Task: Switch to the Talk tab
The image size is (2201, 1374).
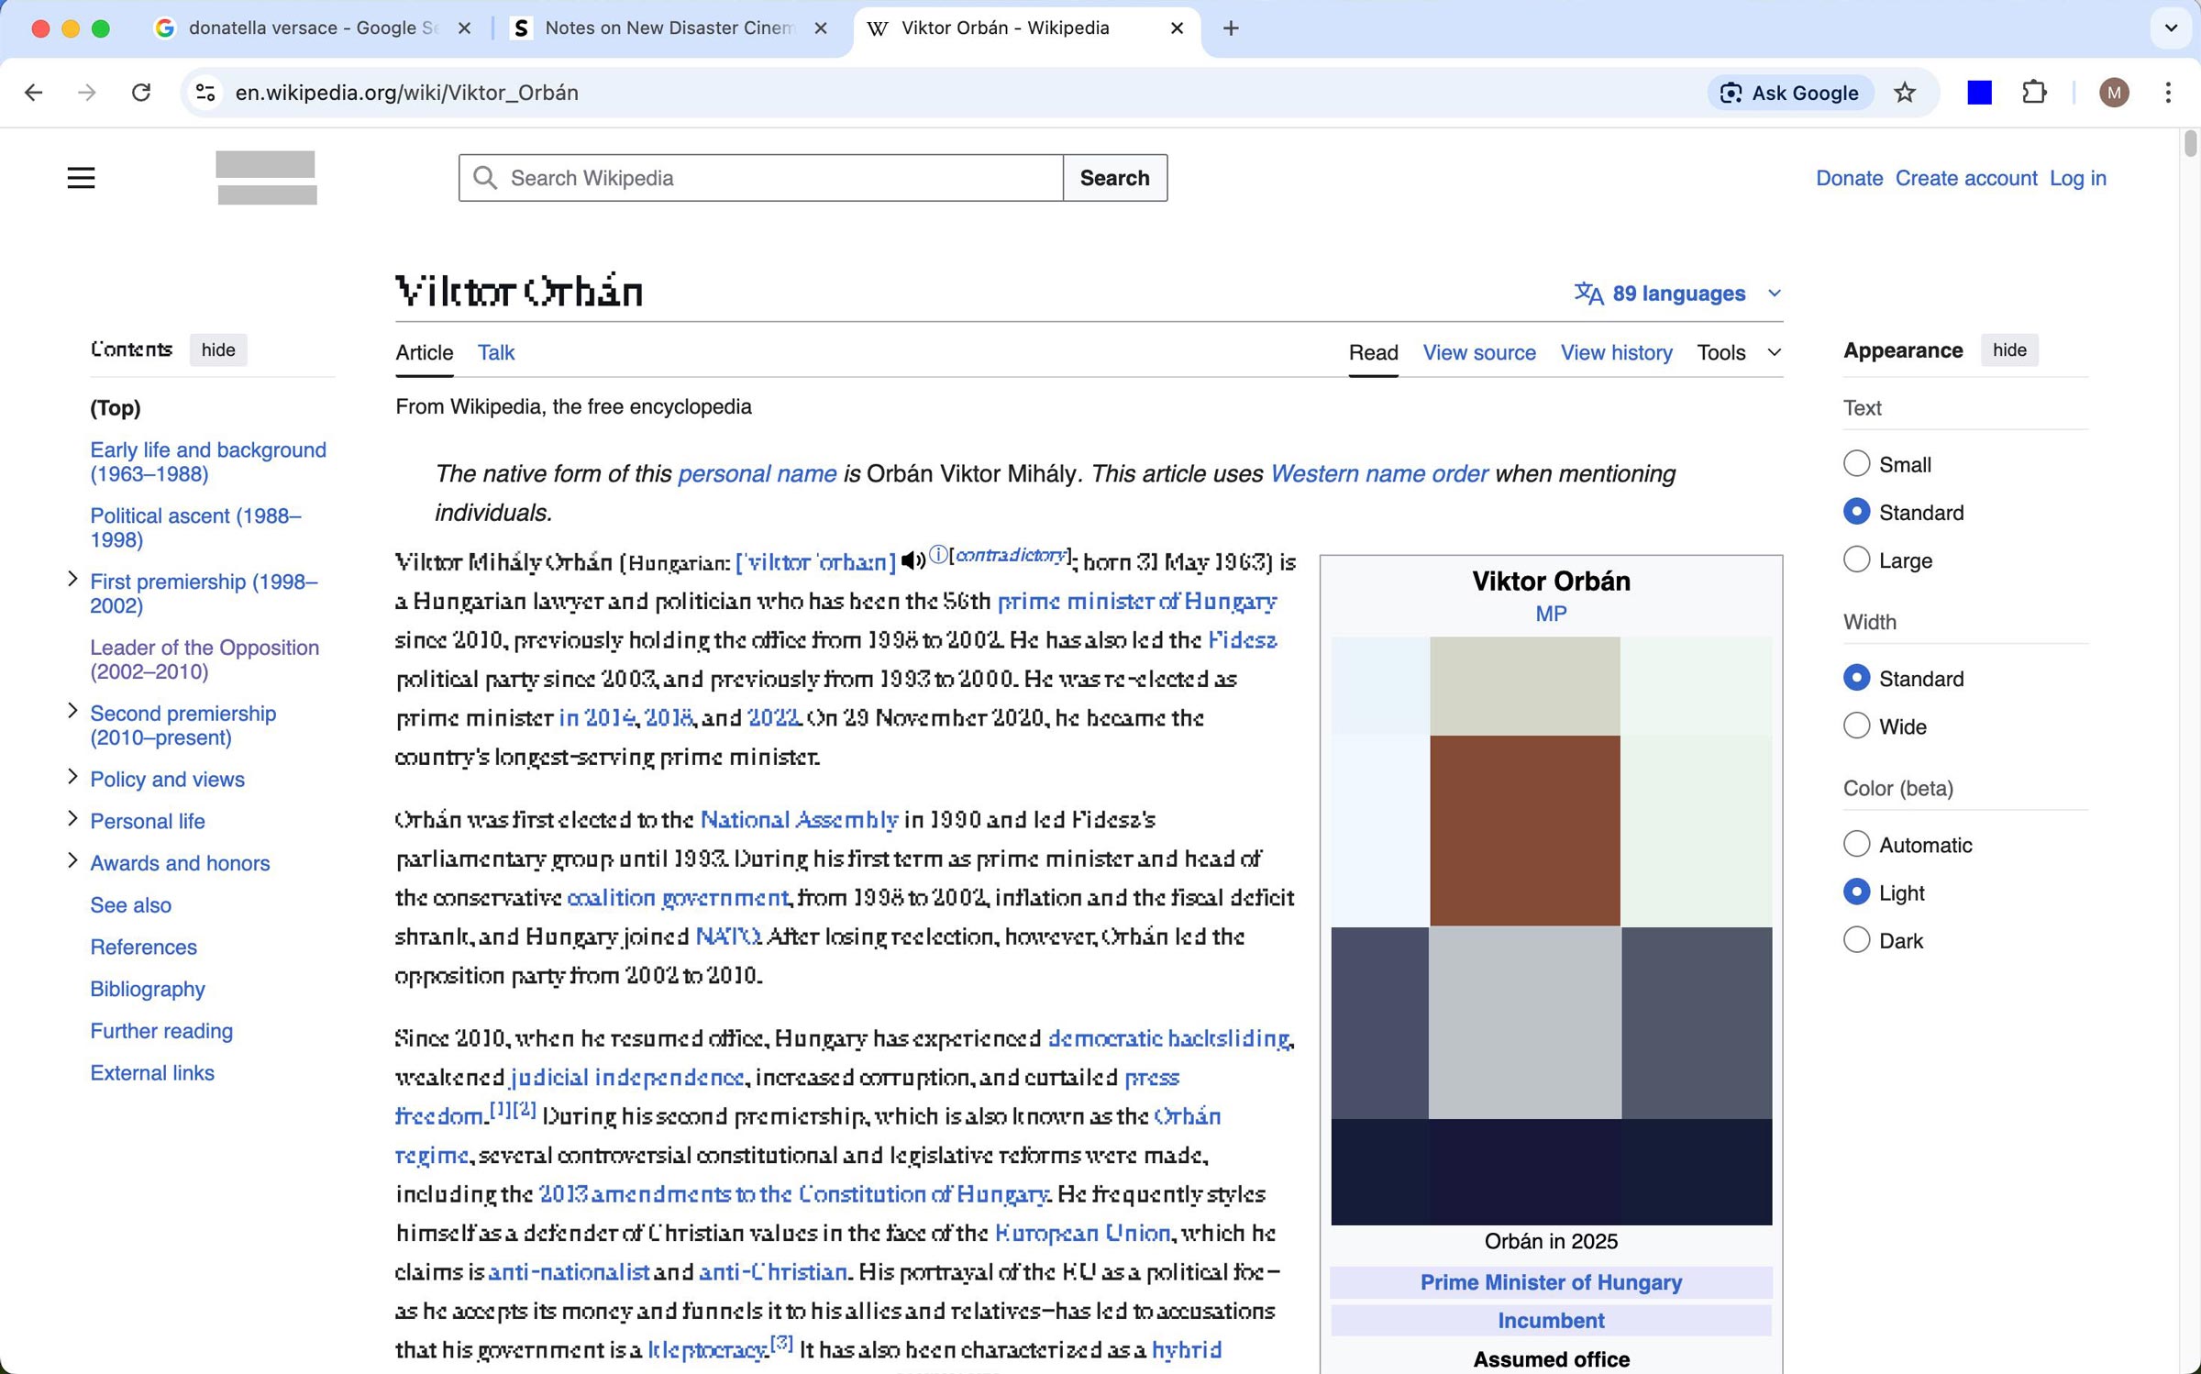Action: click(x=495, y=352)
